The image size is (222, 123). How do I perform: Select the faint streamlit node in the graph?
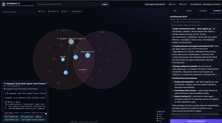(83, 72)
